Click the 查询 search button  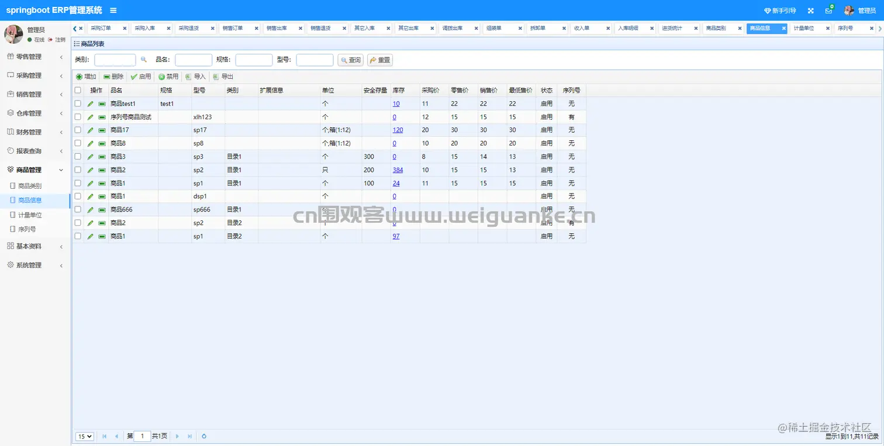click(350, 60)
